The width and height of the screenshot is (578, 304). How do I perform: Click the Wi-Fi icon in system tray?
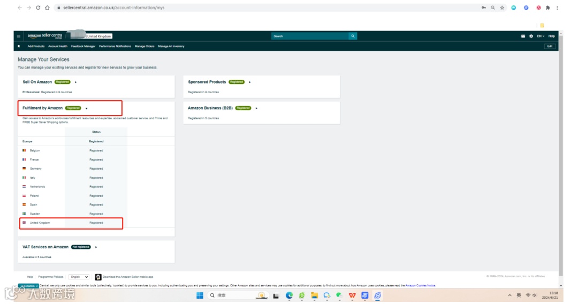coord(528,295)
